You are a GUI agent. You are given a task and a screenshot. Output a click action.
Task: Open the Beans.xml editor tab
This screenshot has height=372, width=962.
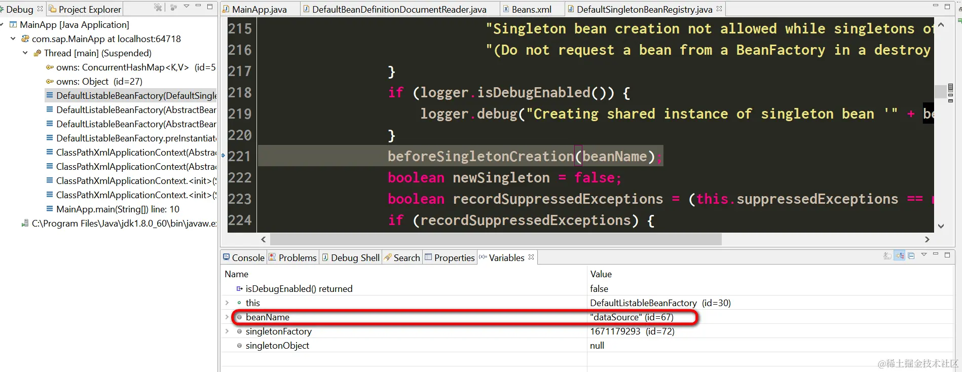pyautogui.click(x=531, y=9)
